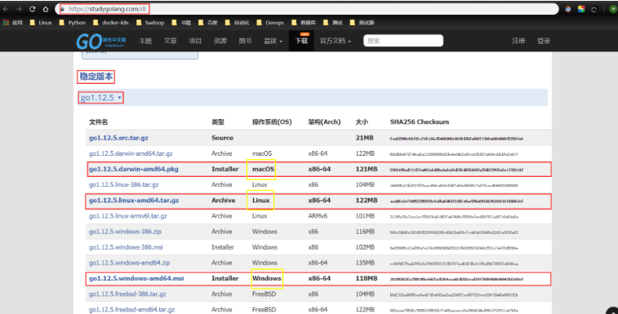Download go1.12.5.freebsd-386.tar.gz

127,294
